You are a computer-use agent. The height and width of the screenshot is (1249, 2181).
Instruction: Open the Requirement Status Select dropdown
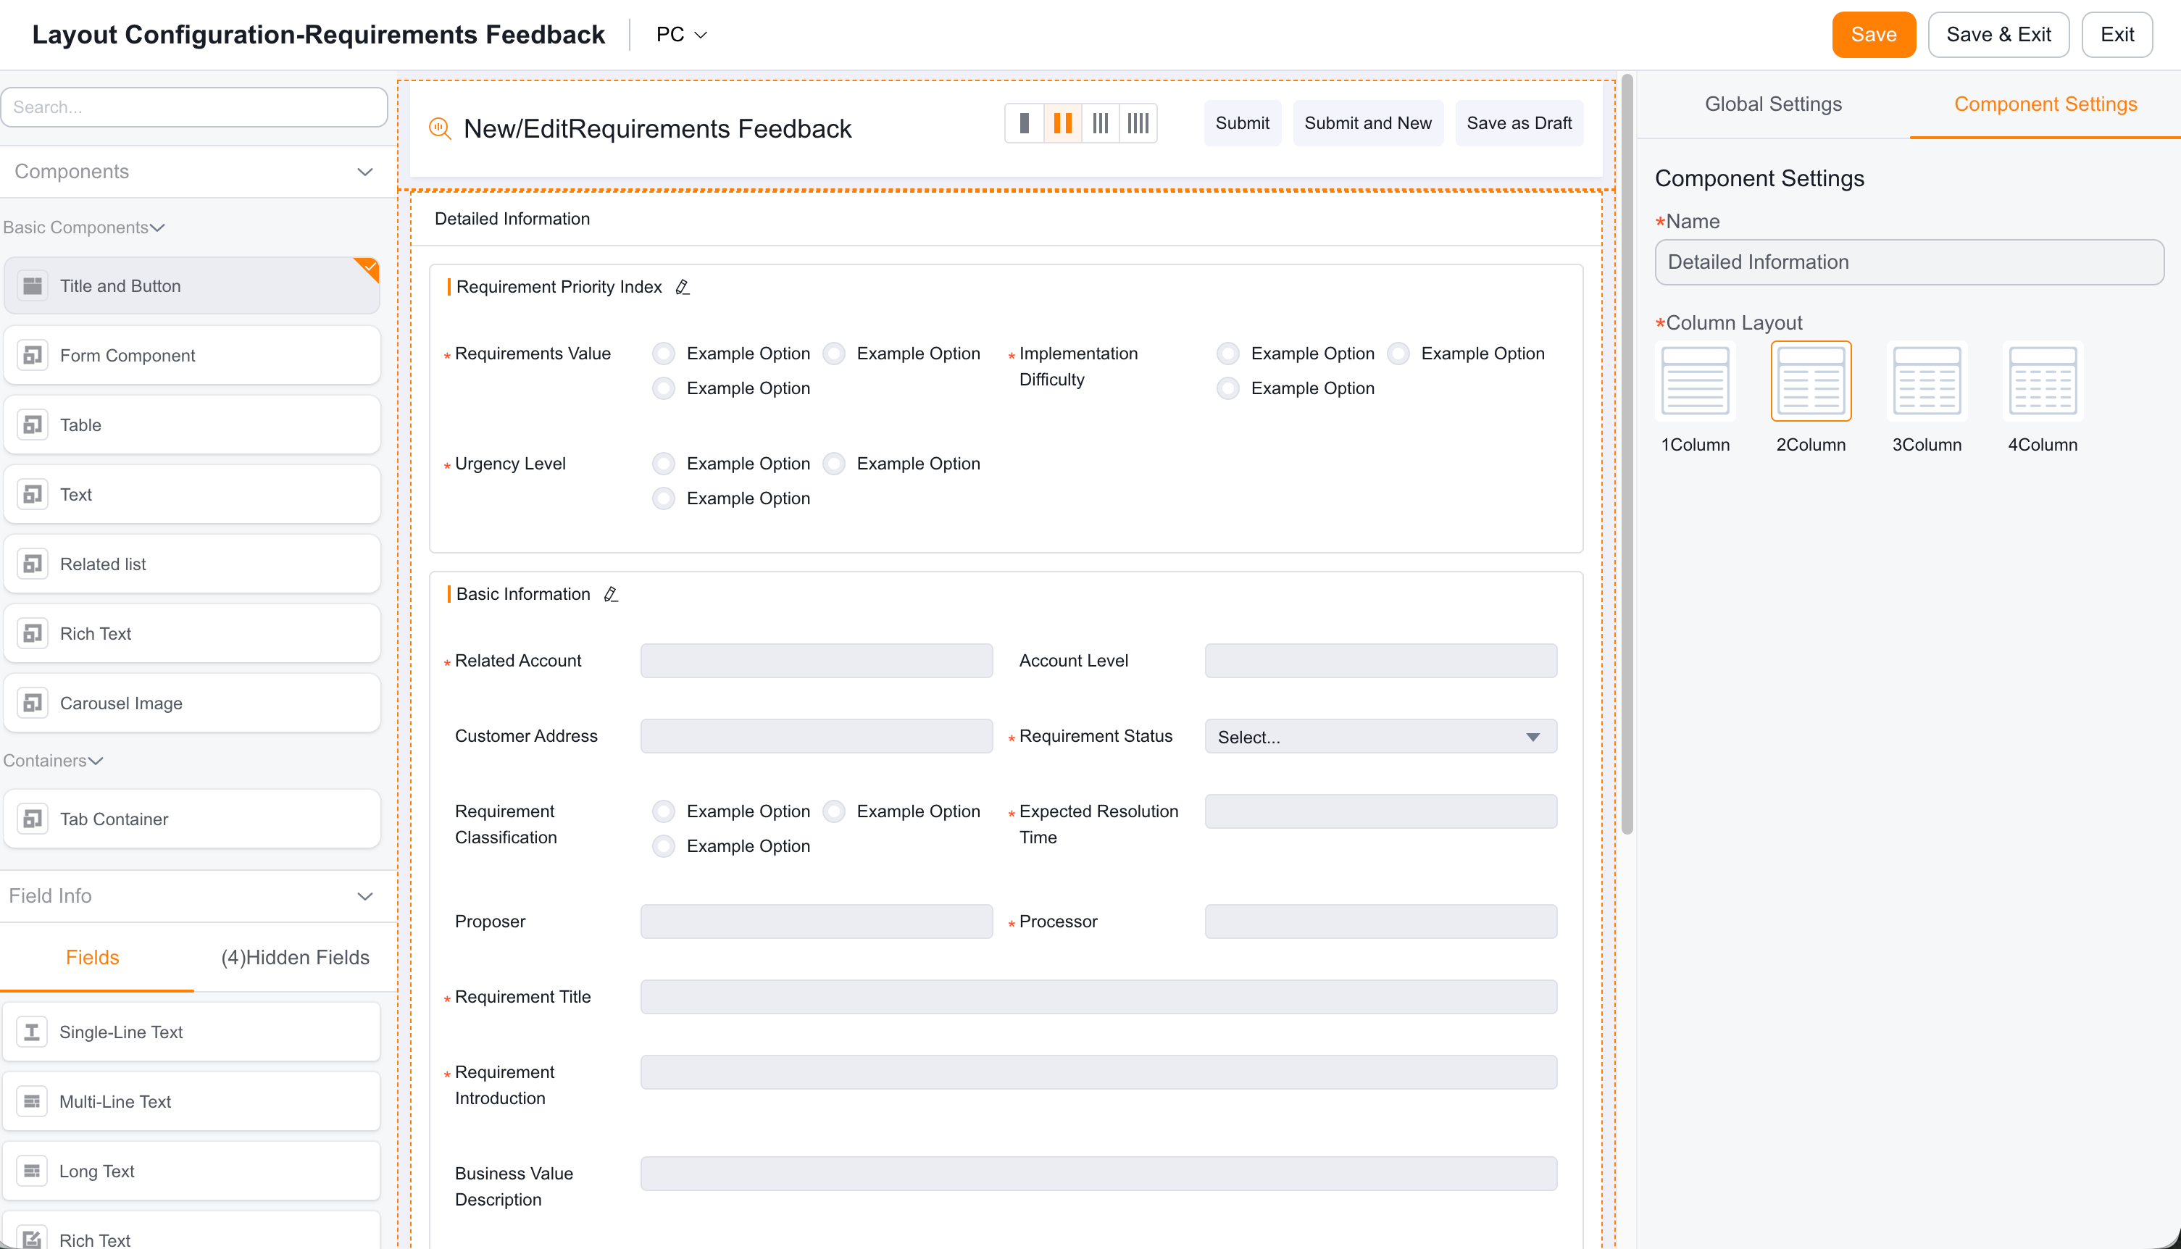click(x=1380, y=737)
